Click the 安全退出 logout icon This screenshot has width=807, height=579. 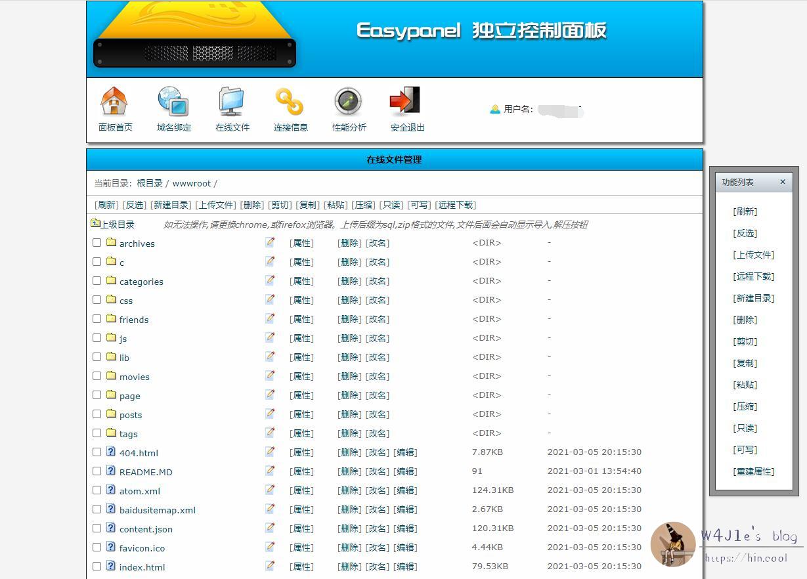(406, 102)
